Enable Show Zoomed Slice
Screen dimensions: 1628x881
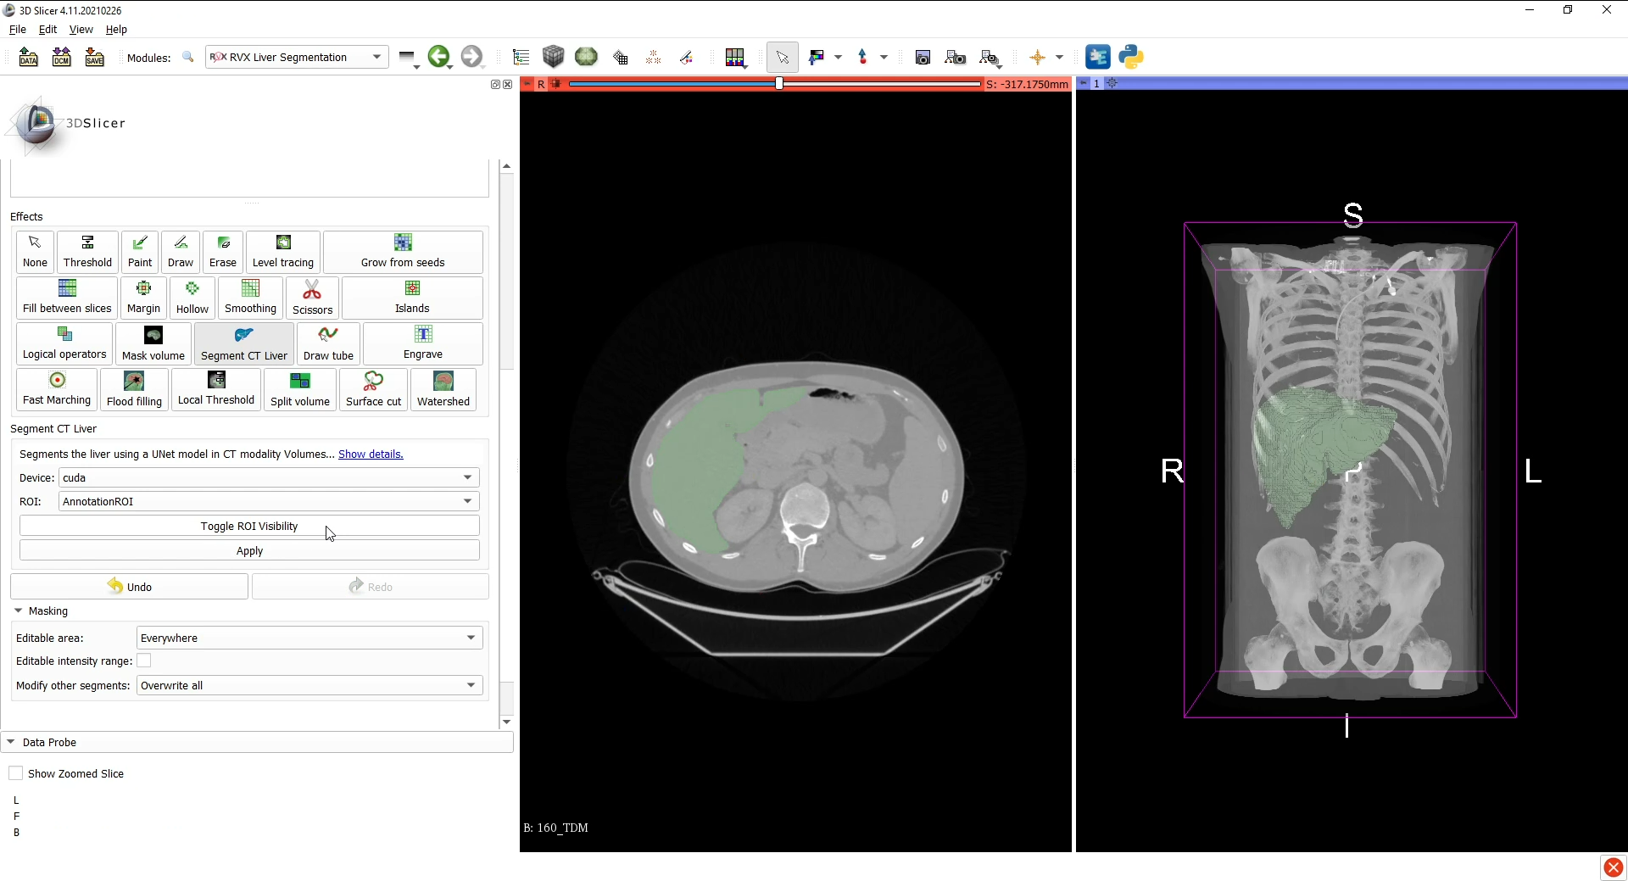click(15, 773)
